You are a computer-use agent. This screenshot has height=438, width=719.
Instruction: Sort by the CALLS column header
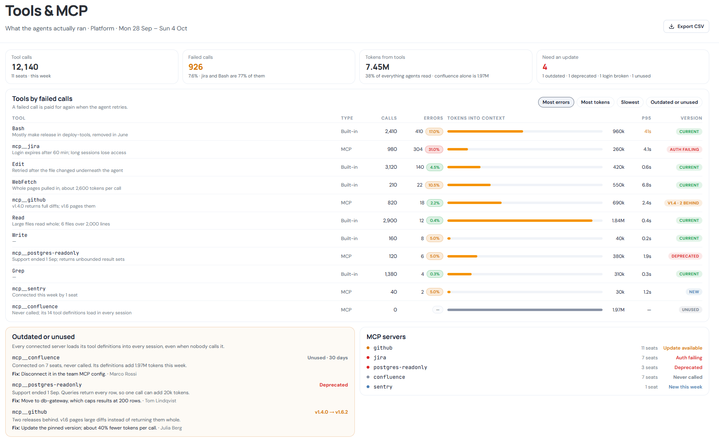point(389,118)
